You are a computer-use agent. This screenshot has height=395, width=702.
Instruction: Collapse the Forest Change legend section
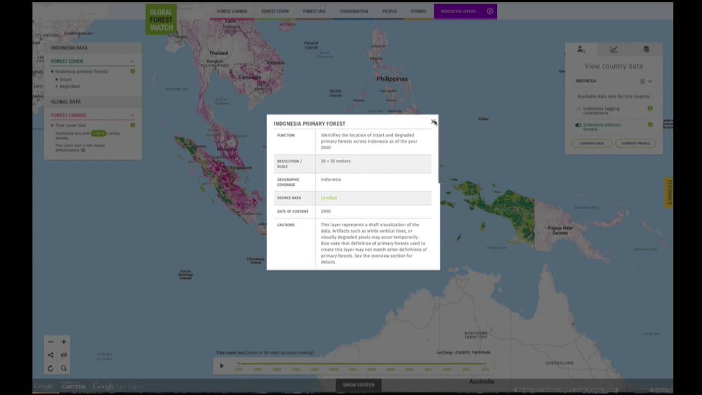coord(132,115)
